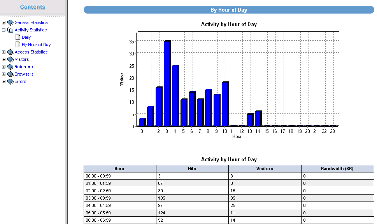Screen dimensions: 377x224
Task: Select the 00:00 - 00:59 row cell
Action: [120, 176]
